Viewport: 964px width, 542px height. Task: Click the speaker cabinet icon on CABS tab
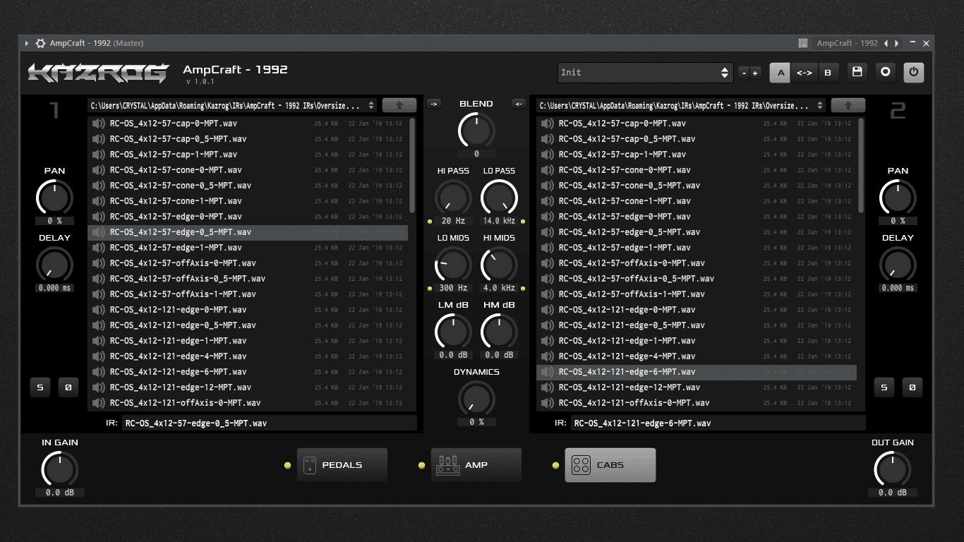pyautogui.click(x=581, y=465)
